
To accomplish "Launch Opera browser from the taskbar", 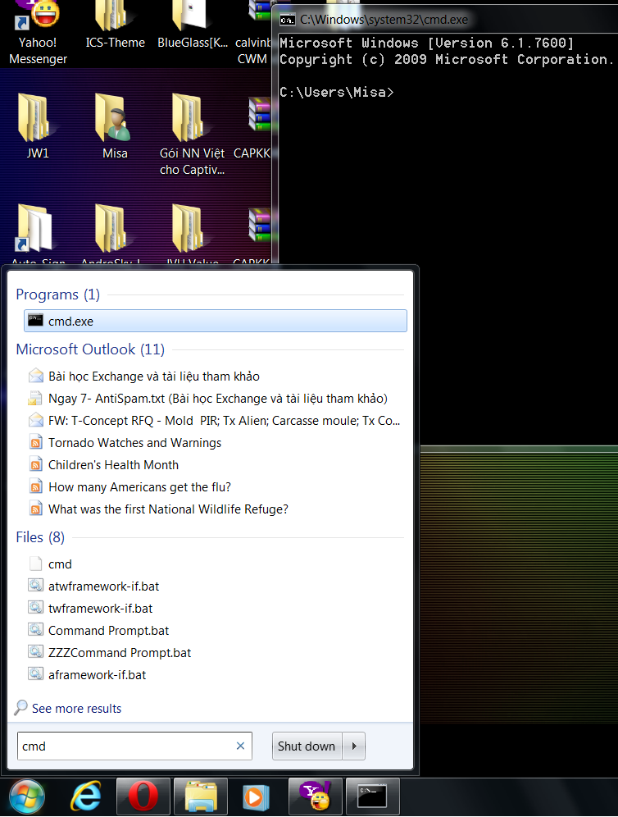I will [x=143, y=796].
